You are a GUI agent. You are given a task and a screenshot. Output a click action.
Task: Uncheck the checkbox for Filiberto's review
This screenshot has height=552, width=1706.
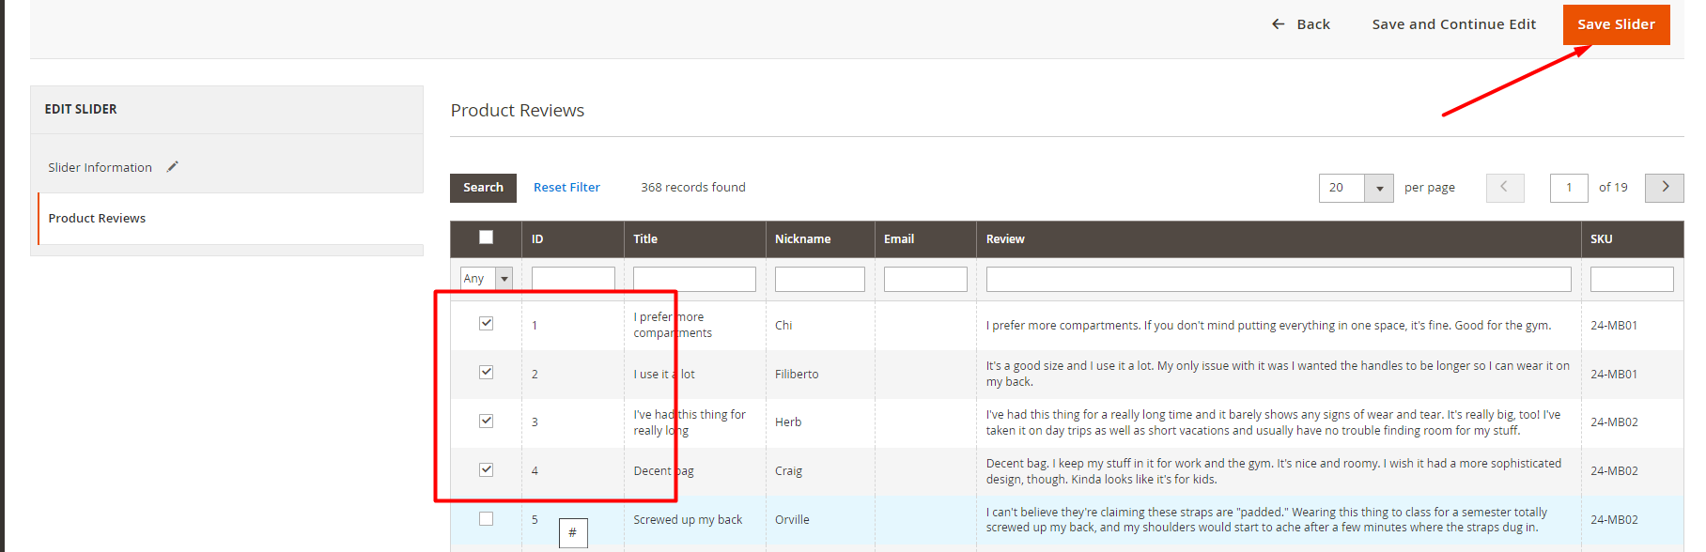pos(486,373)
